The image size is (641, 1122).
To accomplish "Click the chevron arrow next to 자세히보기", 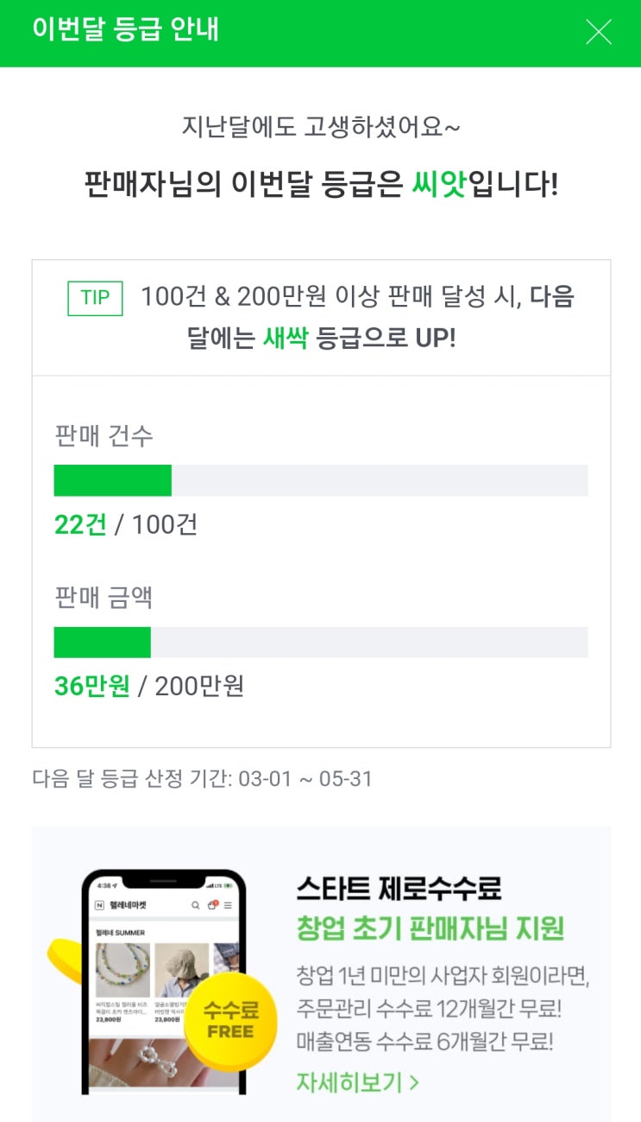I will 415,1082.
